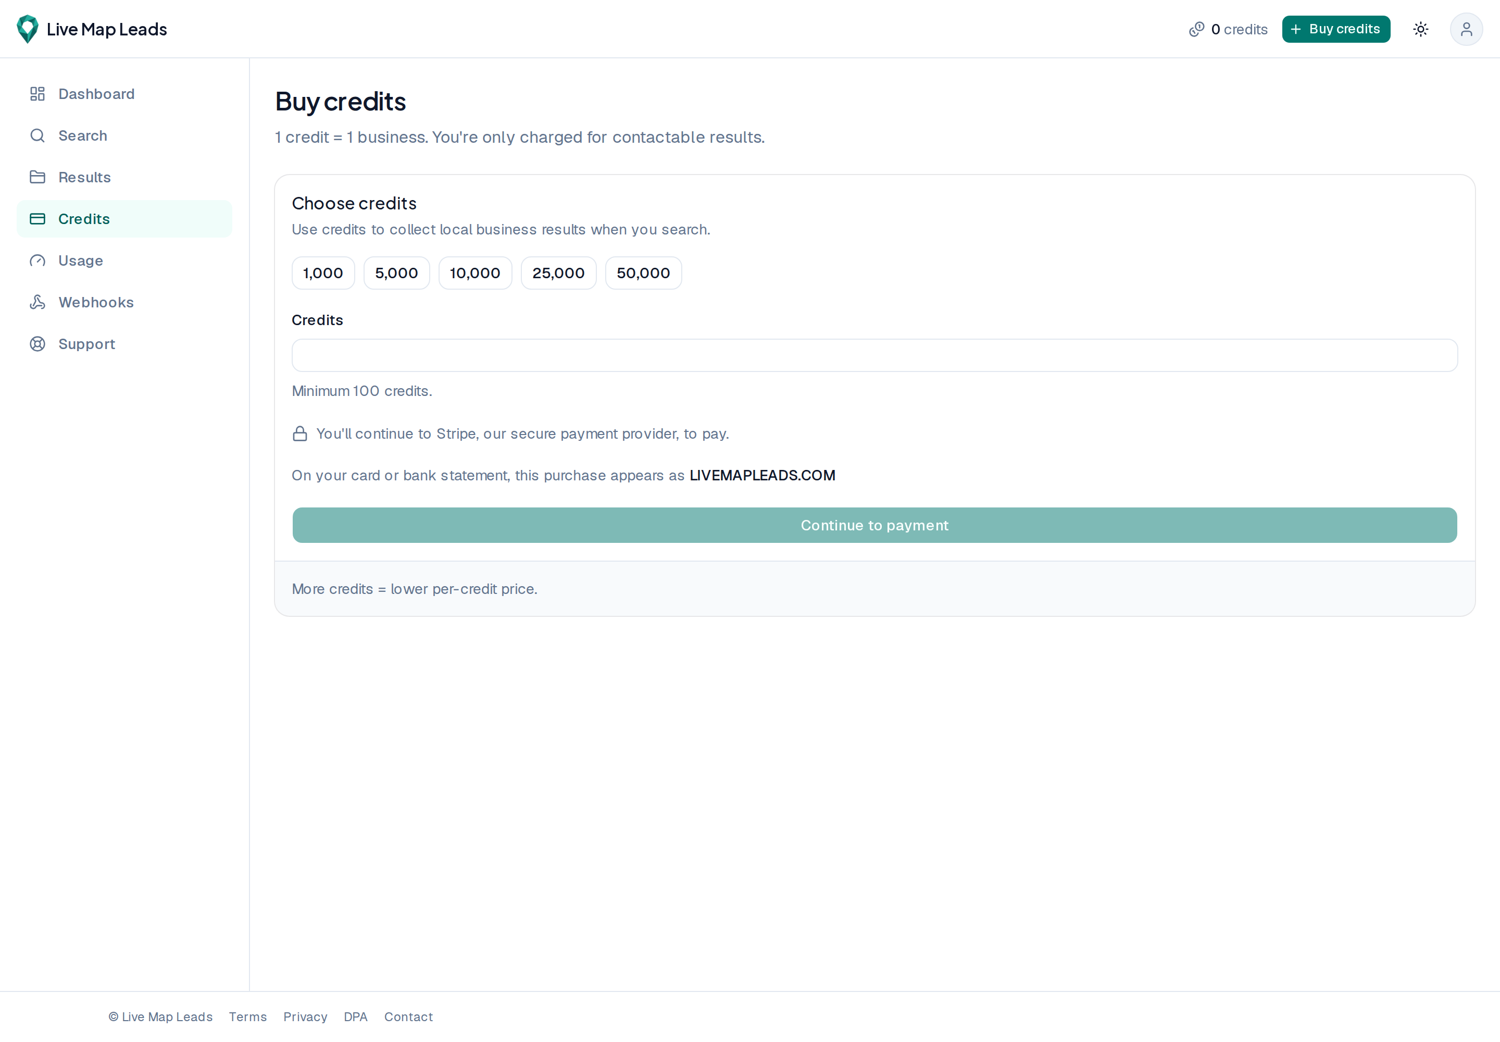Click Continue to payment button

[x=874, y=525]
